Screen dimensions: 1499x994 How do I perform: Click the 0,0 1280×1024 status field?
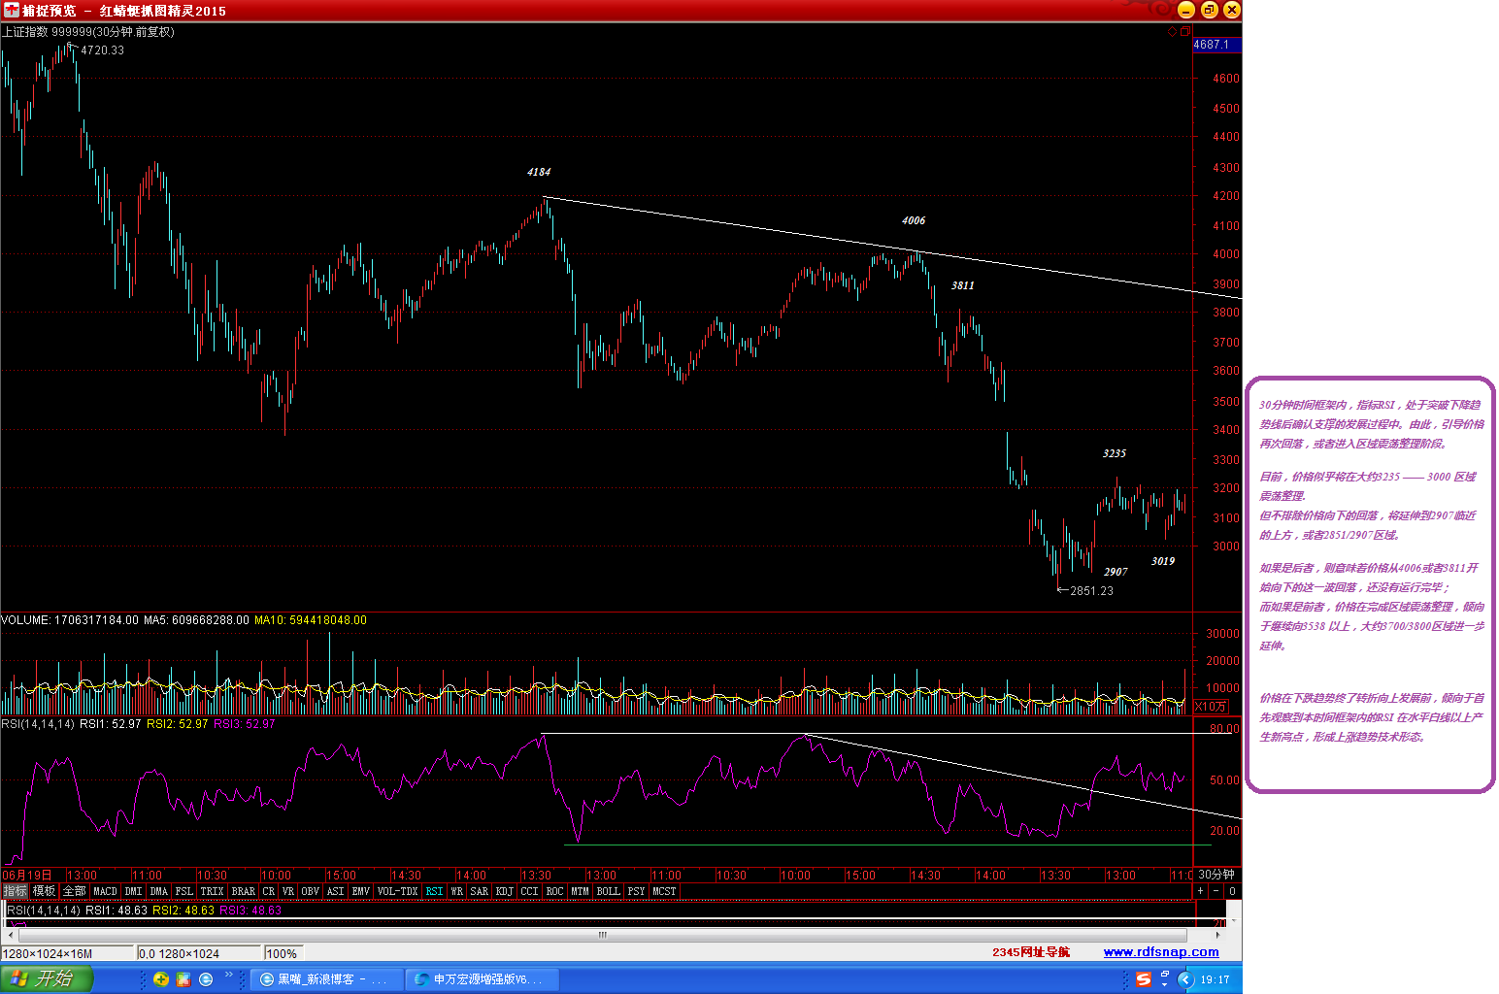point(198,953)
